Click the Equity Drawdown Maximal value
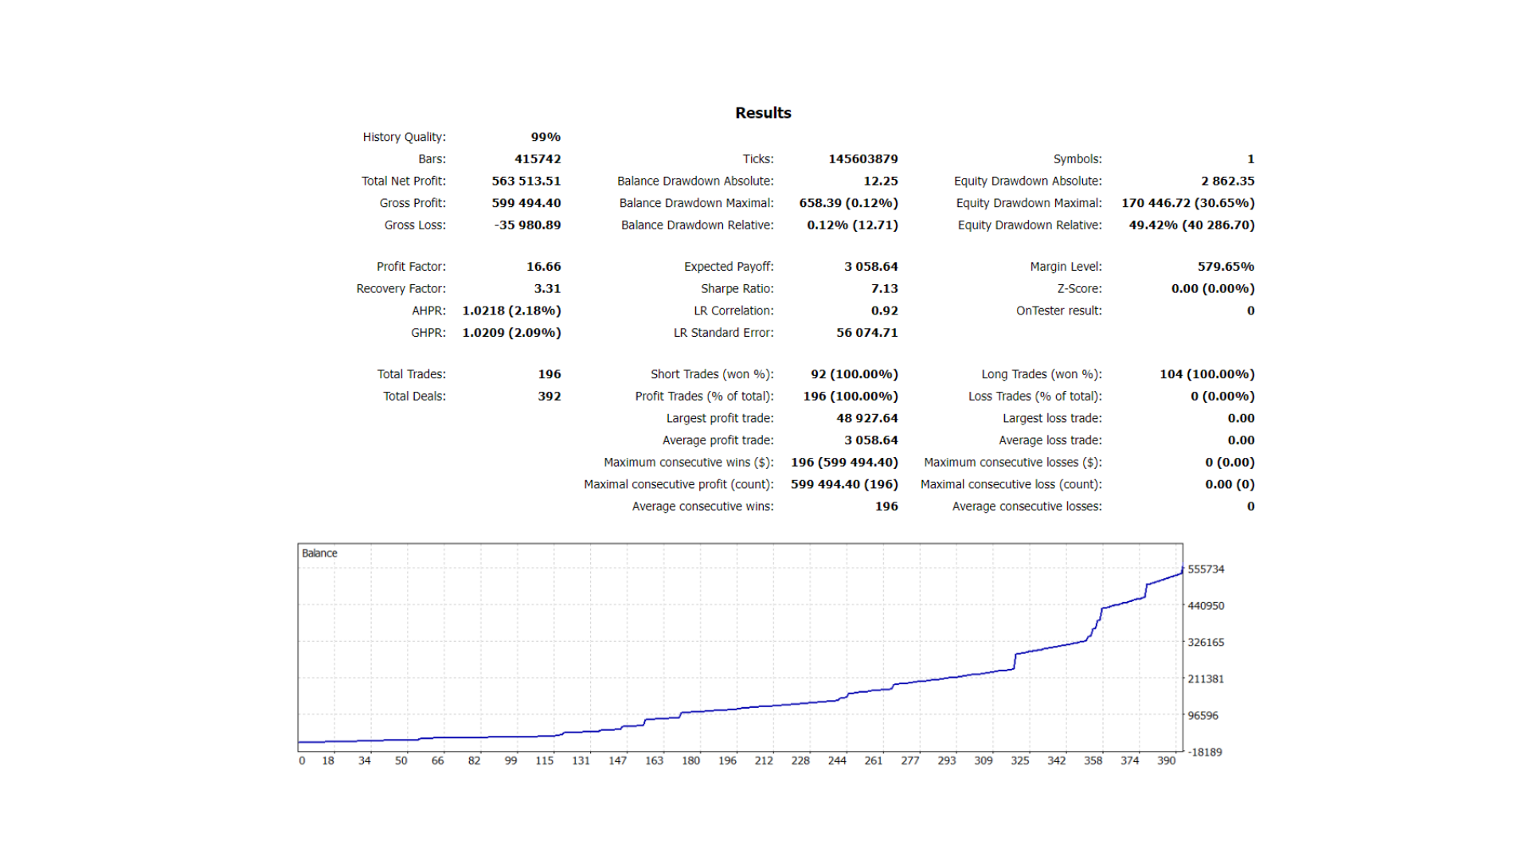Viewport: 1529px width, 860px height. 1187,203
